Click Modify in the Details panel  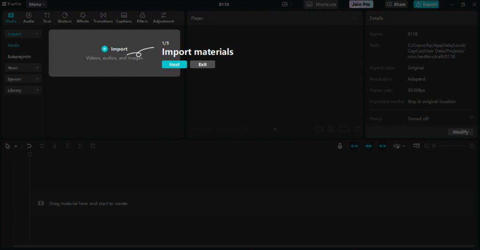click(x=460, y=132)
